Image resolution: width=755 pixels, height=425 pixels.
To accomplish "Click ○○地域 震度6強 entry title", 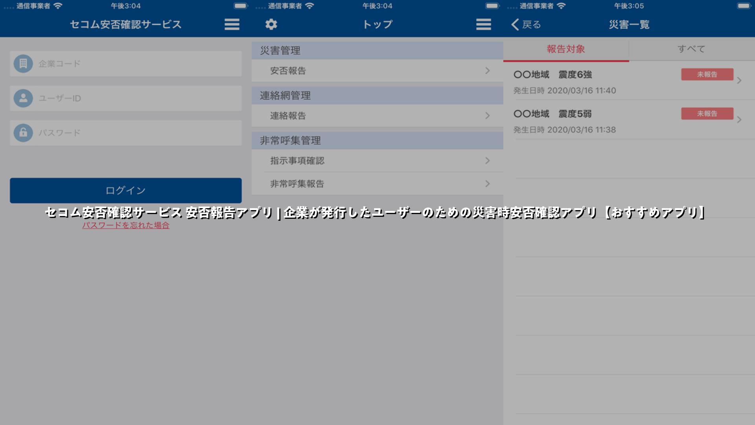I will tap(552, 74).
